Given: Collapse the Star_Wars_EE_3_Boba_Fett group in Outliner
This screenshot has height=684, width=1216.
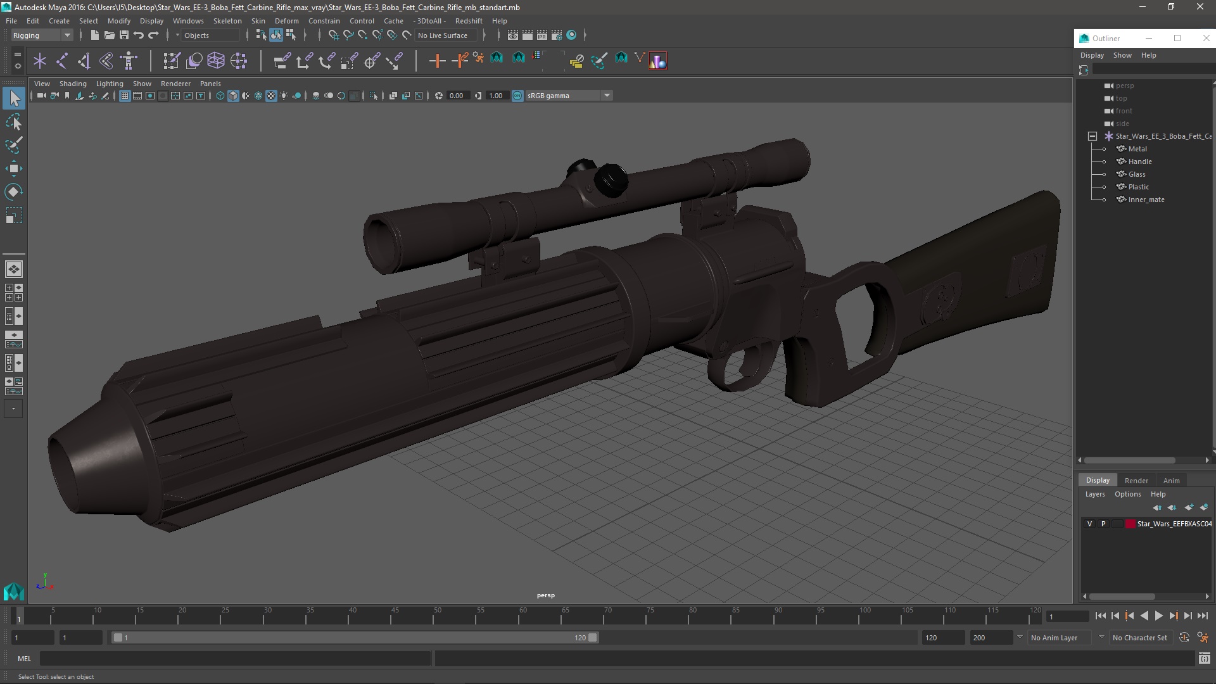Looking at the screenshot, I should tap(1092, 136).
